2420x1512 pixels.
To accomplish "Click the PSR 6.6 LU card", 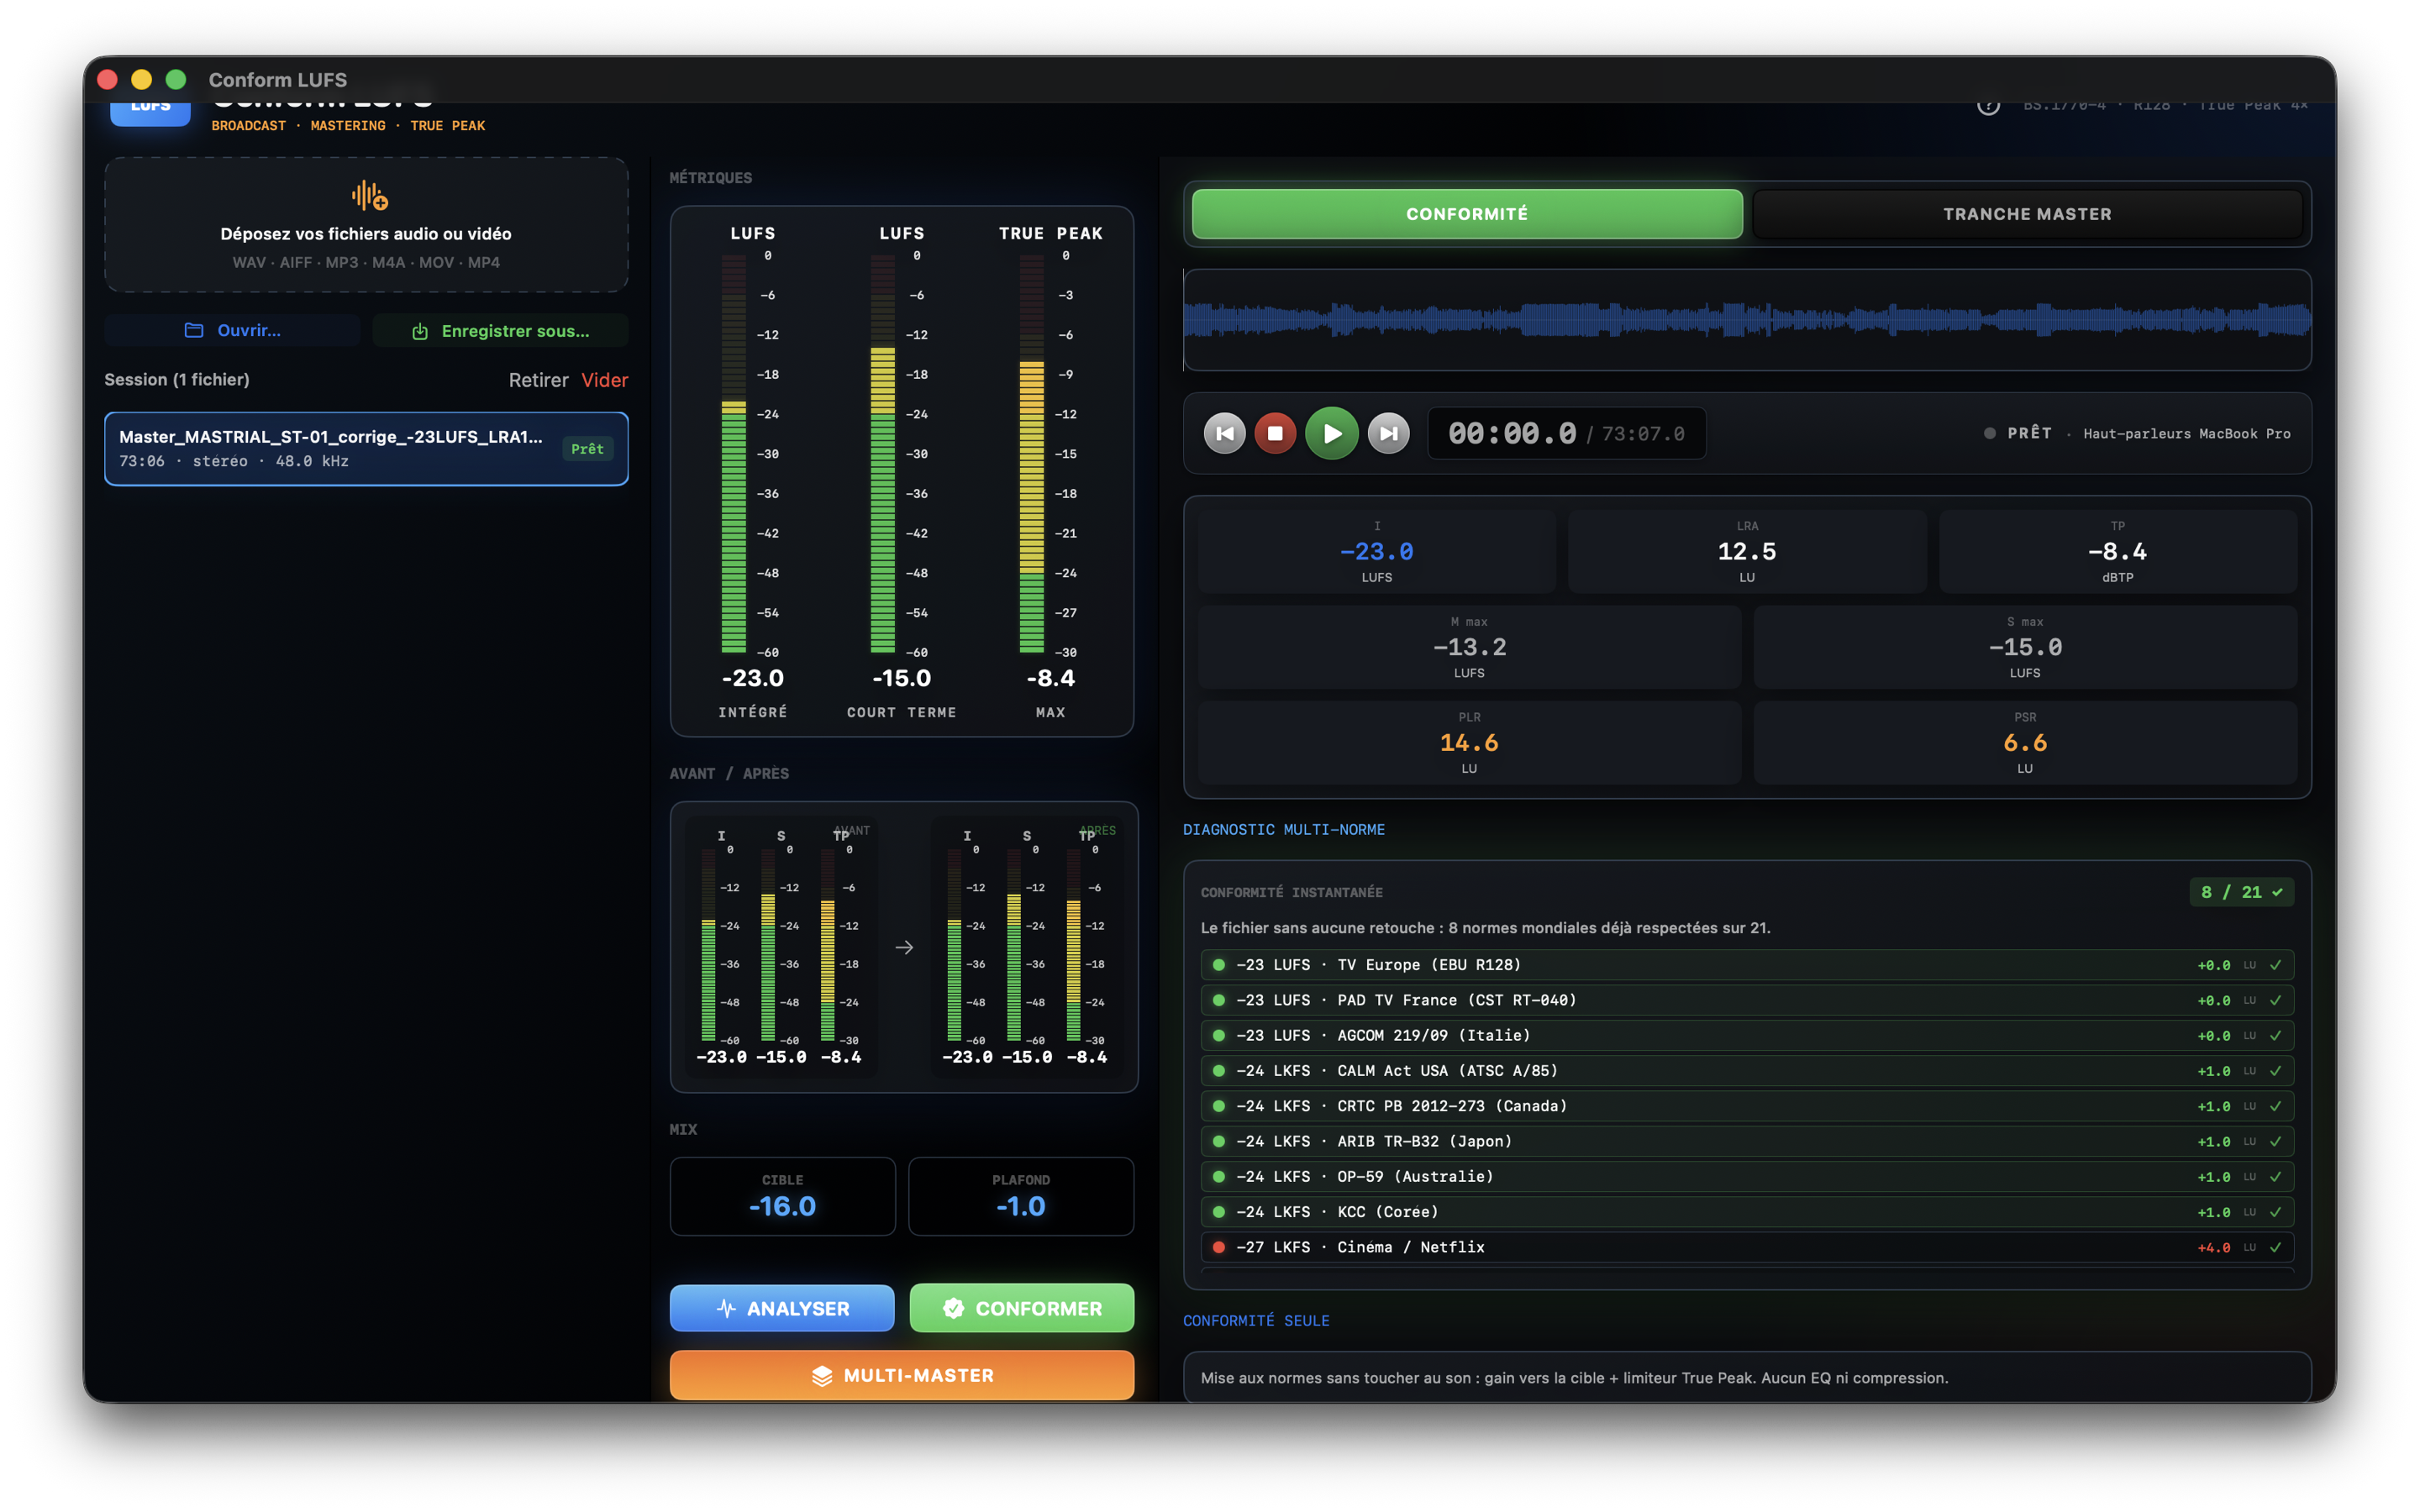I will pyautogui.click(x=2024, y=743).
